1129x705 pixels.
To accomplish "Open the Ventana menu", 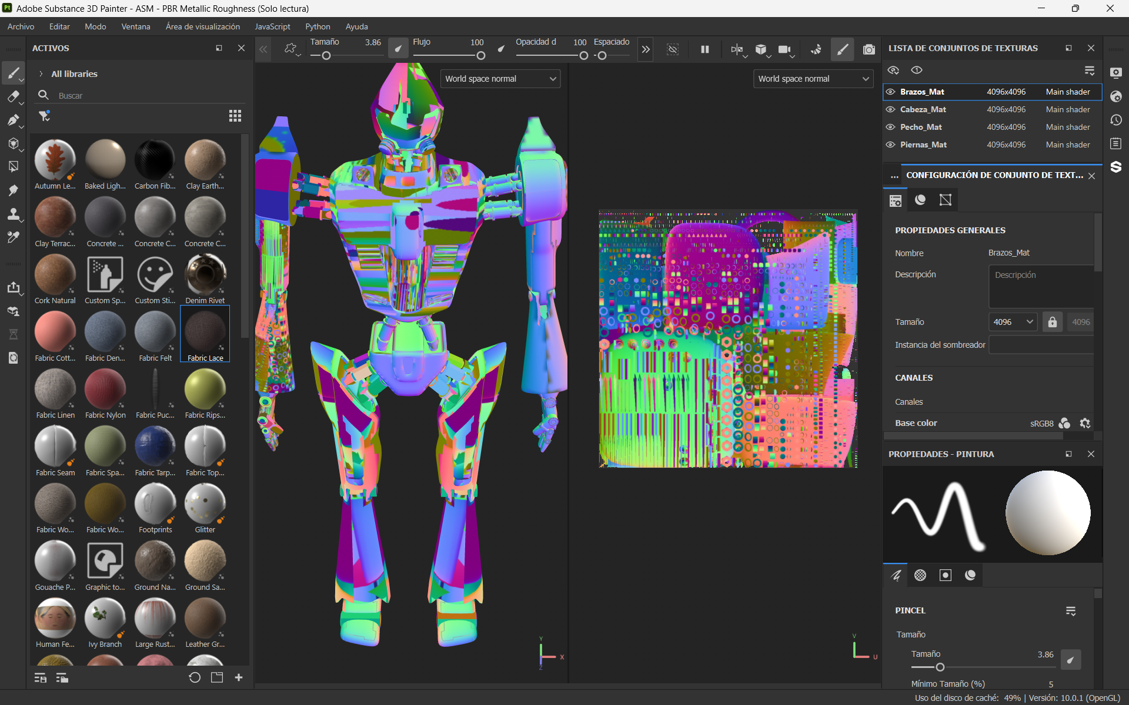I will tap(135, 26).
